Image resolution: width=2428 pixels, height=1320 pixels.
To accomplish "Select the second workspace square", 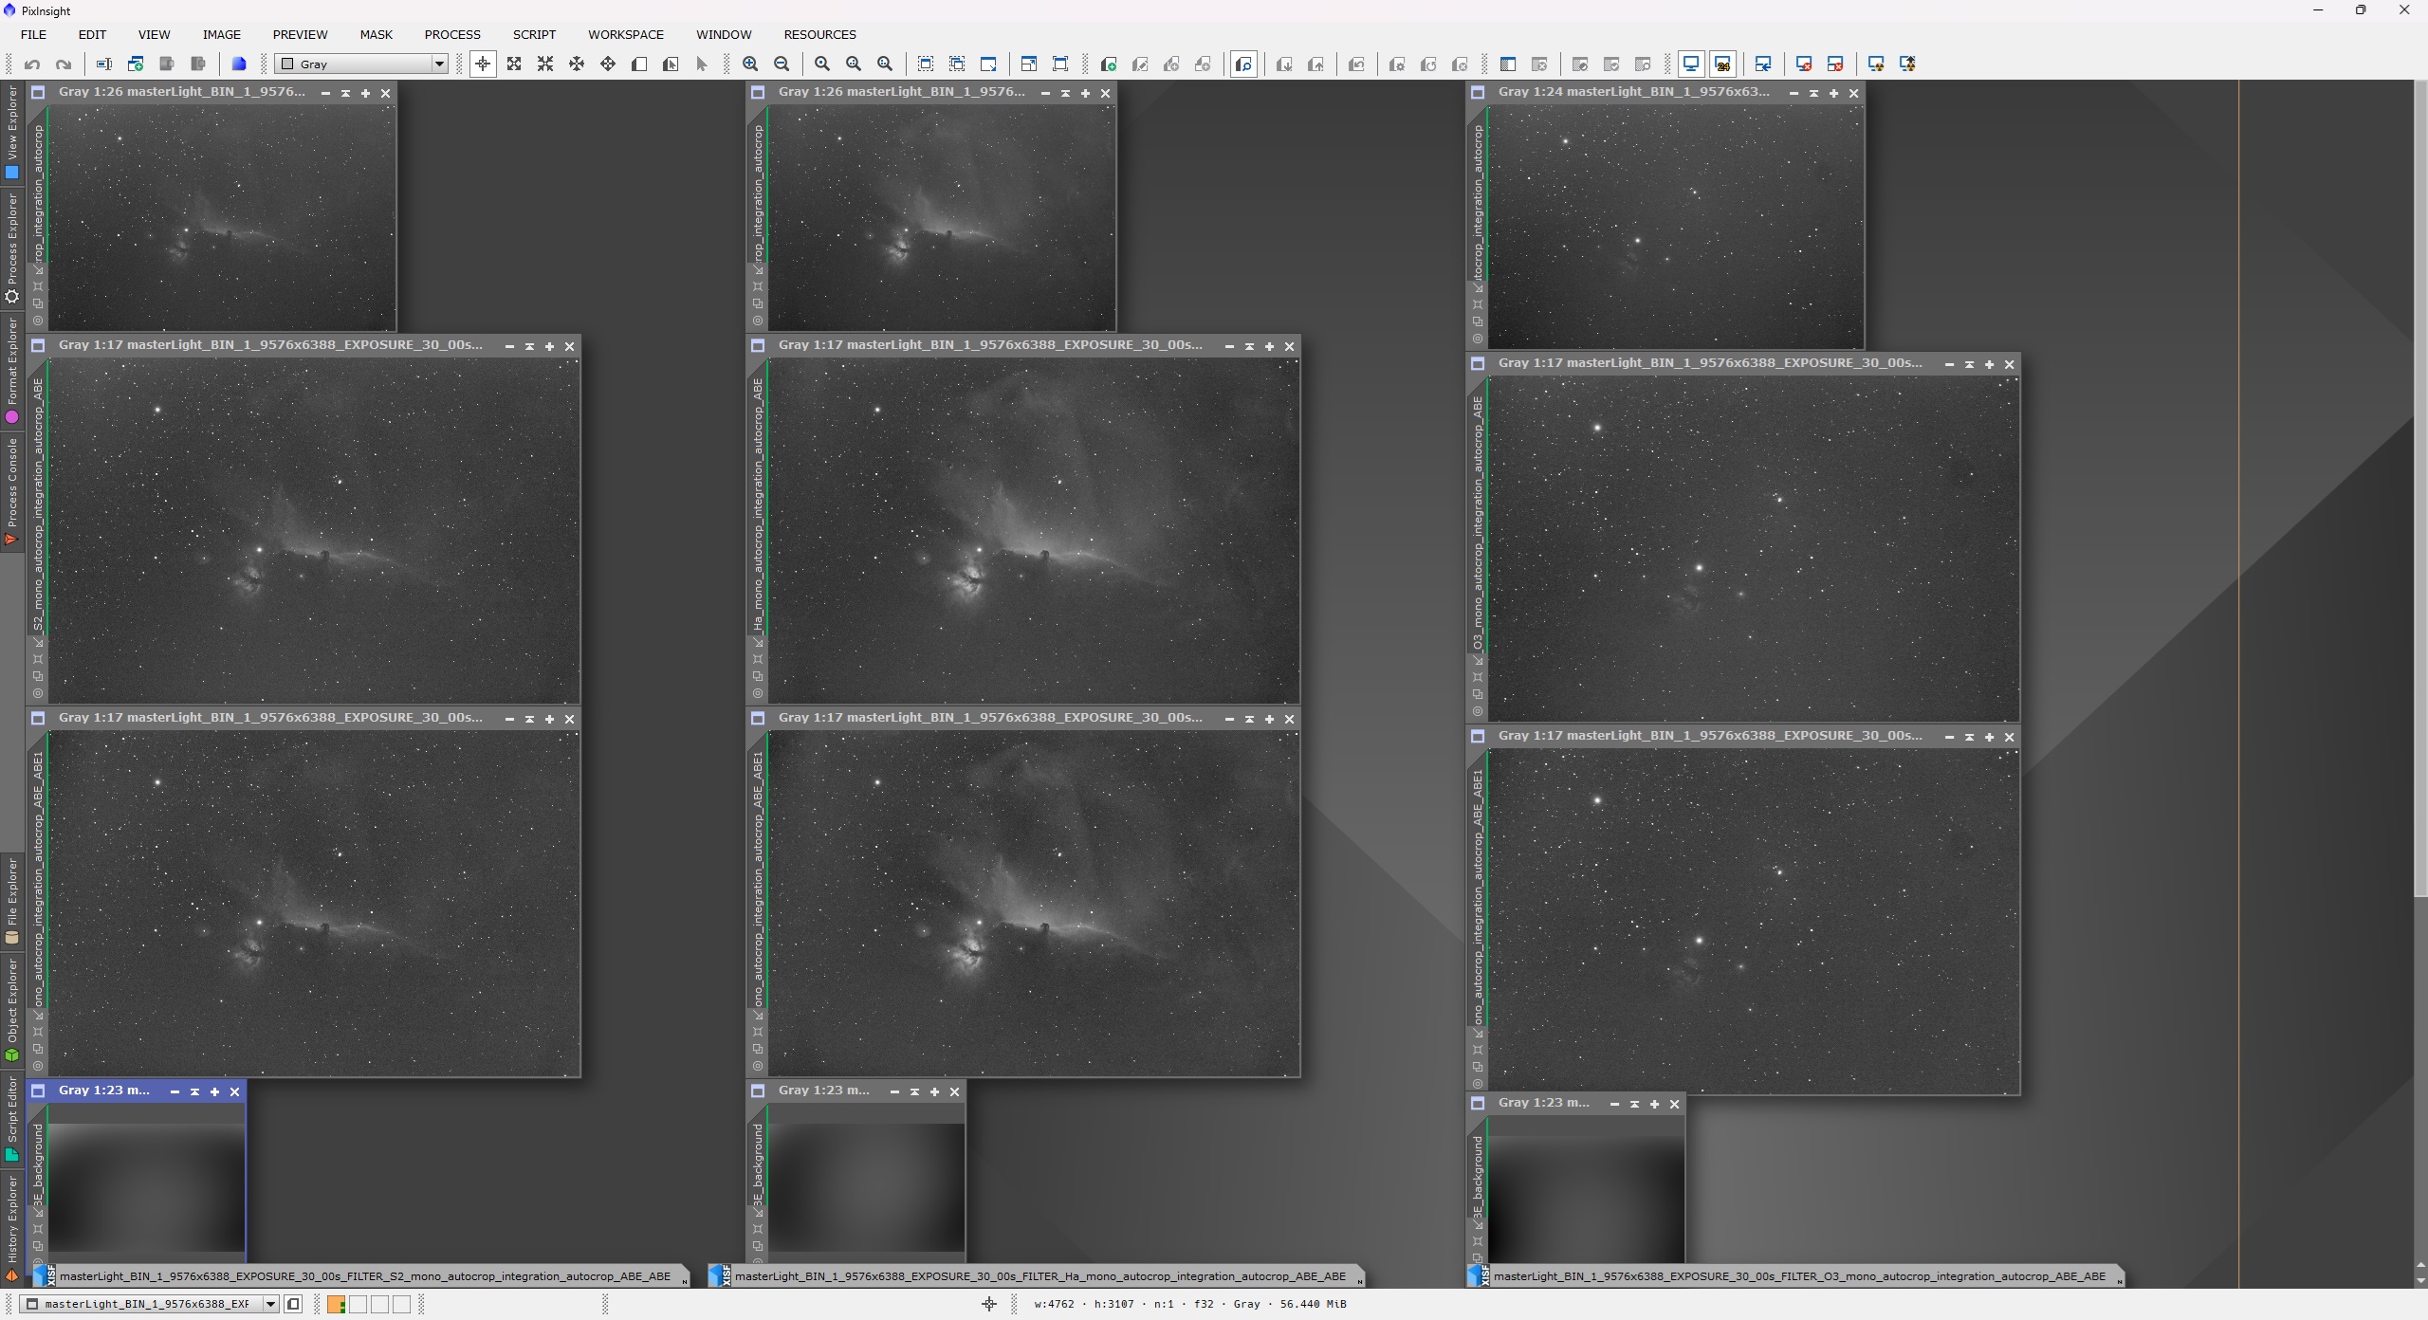I will point(358,1305).
